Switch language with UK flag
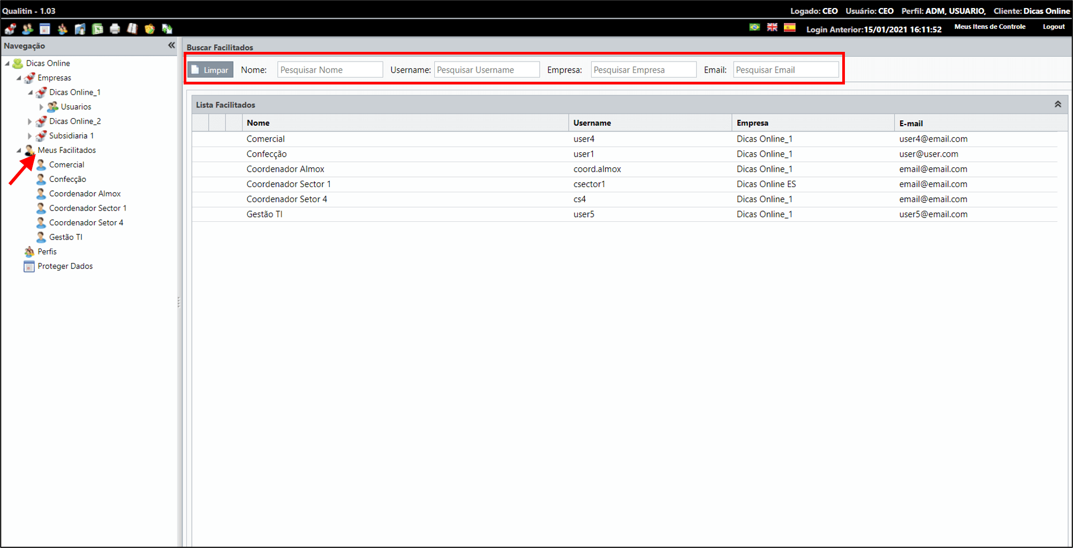The image size is (1073, 548). click(x=772, y=27)
